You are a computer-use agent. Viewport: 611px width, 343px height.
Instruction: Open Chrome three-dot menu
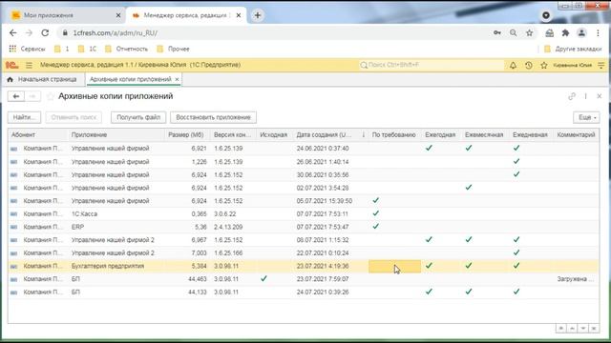[598, 33]
